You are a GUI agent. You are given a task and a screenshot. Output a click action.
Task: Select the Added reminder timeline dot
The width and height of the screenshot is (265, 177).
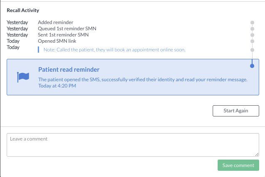(252, 22)
